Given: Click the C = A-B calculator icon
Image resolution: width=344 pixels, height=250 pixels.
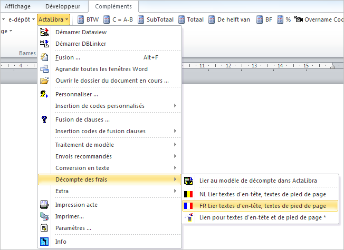Looking at the screenshot, I should tap(107, 19).
